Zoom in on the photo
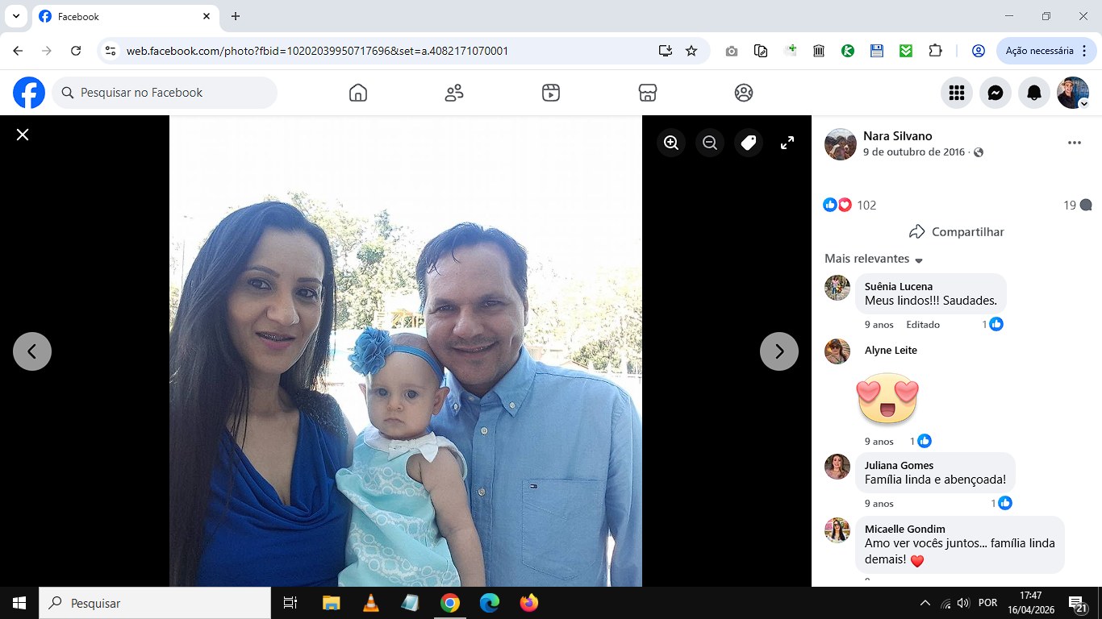The width and height of the screenshot is (1102, 619). [671, 143]
